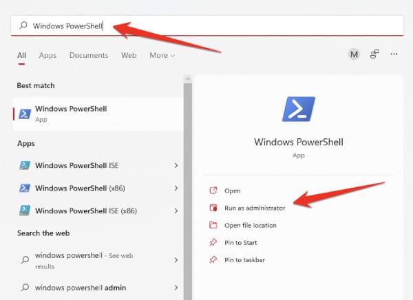Open the M user account avatar
This screenshot has width=413, height=300.
354,54
